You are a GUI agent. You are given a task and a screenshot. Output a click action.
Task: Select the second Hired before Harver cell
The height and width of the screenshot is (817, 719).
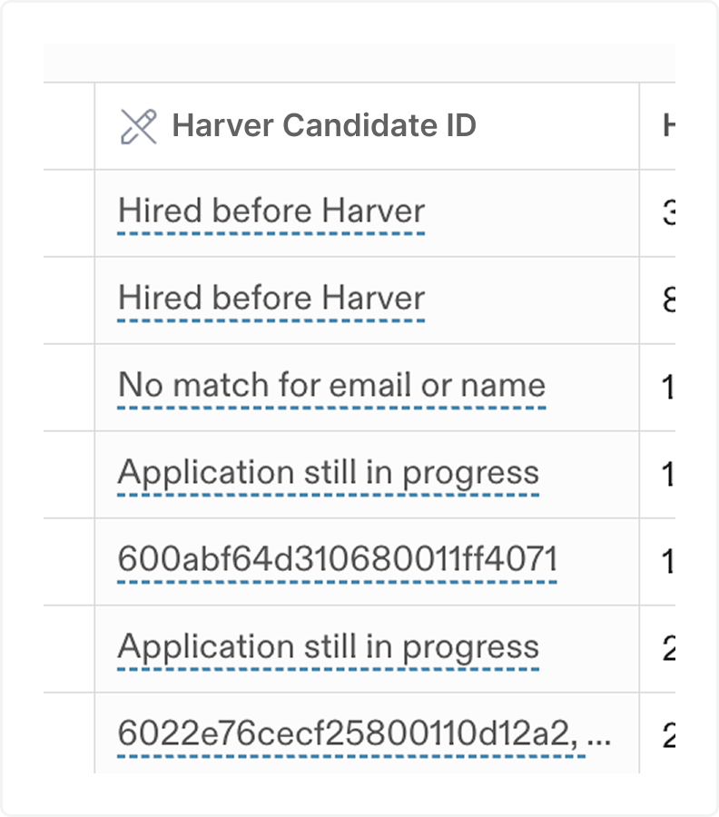pyautogui.click(x=271, y=300)
